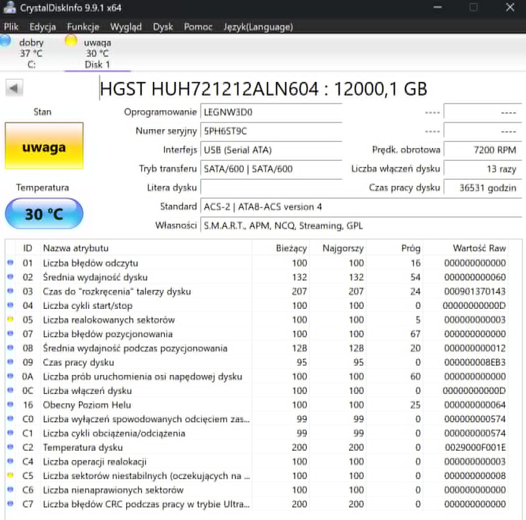Click the 30 °C temperature button
The width and height of the screenshot is (526, 520).
pyautogui.click(x=44, y=214)
